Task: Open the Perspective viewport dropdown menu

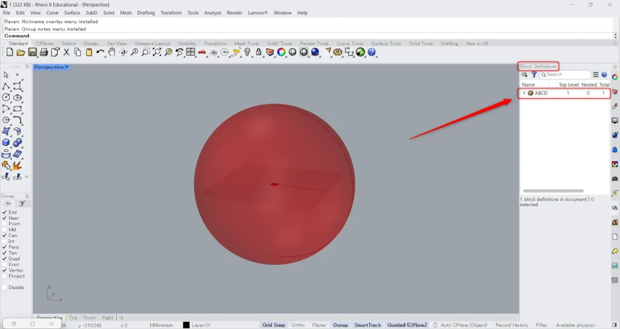Action: [67, 67]
